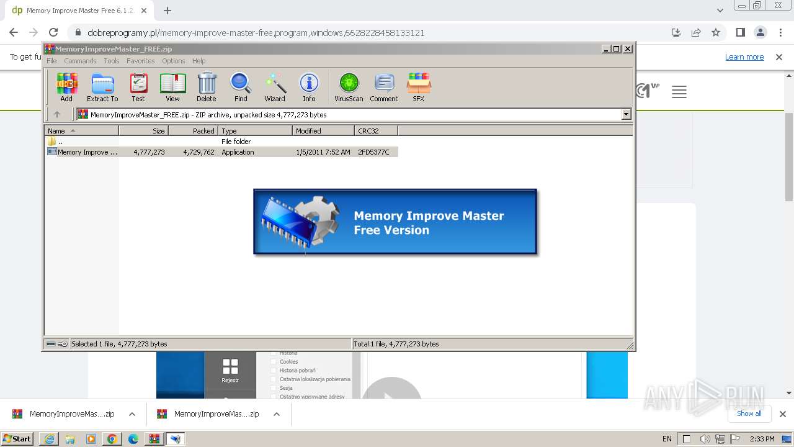Sort by Type column header
The image size is (794, 447).
pos(255,131)
